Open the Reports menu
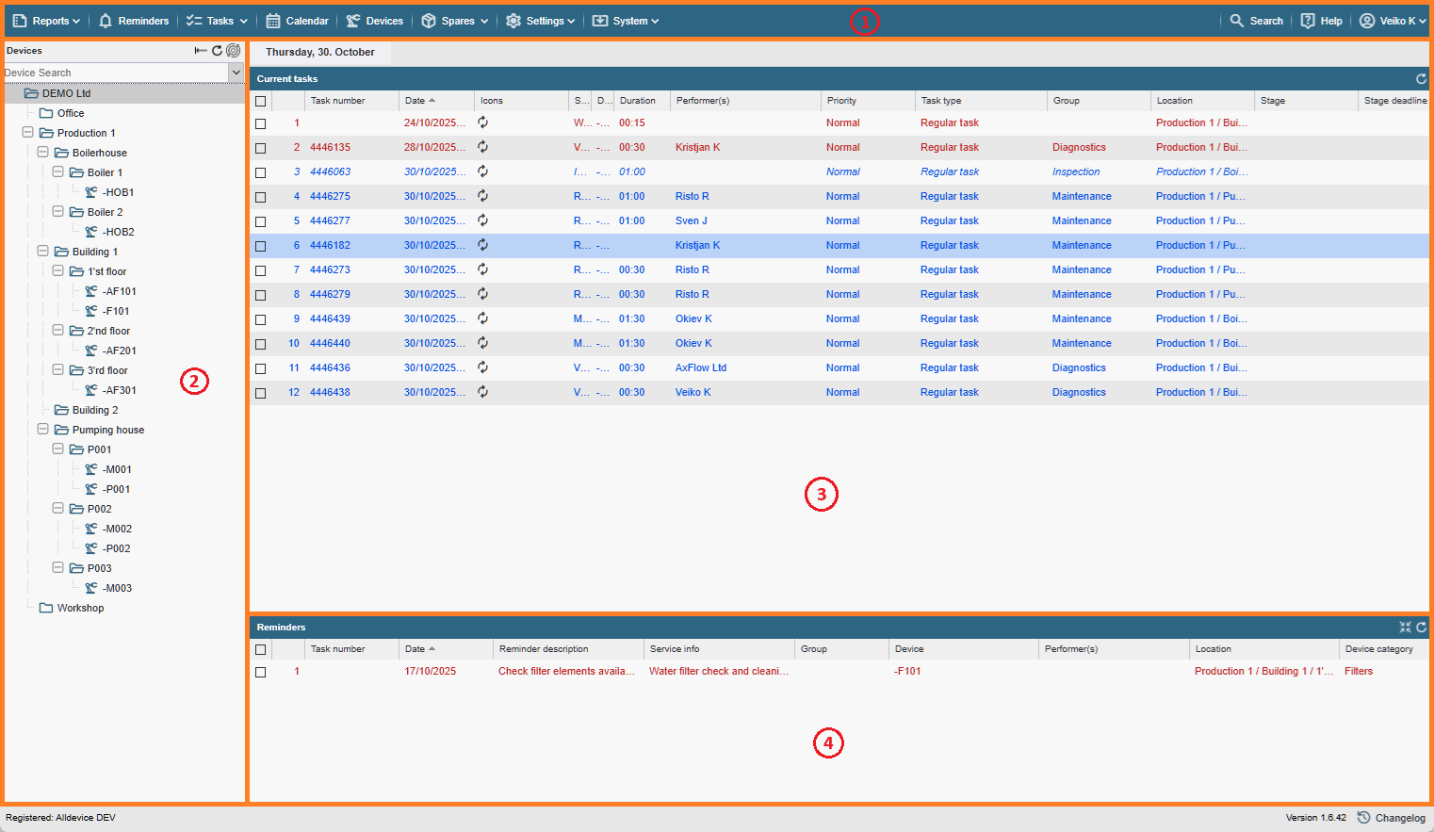Screen dimensions: 1434x832 coord(46,21)
